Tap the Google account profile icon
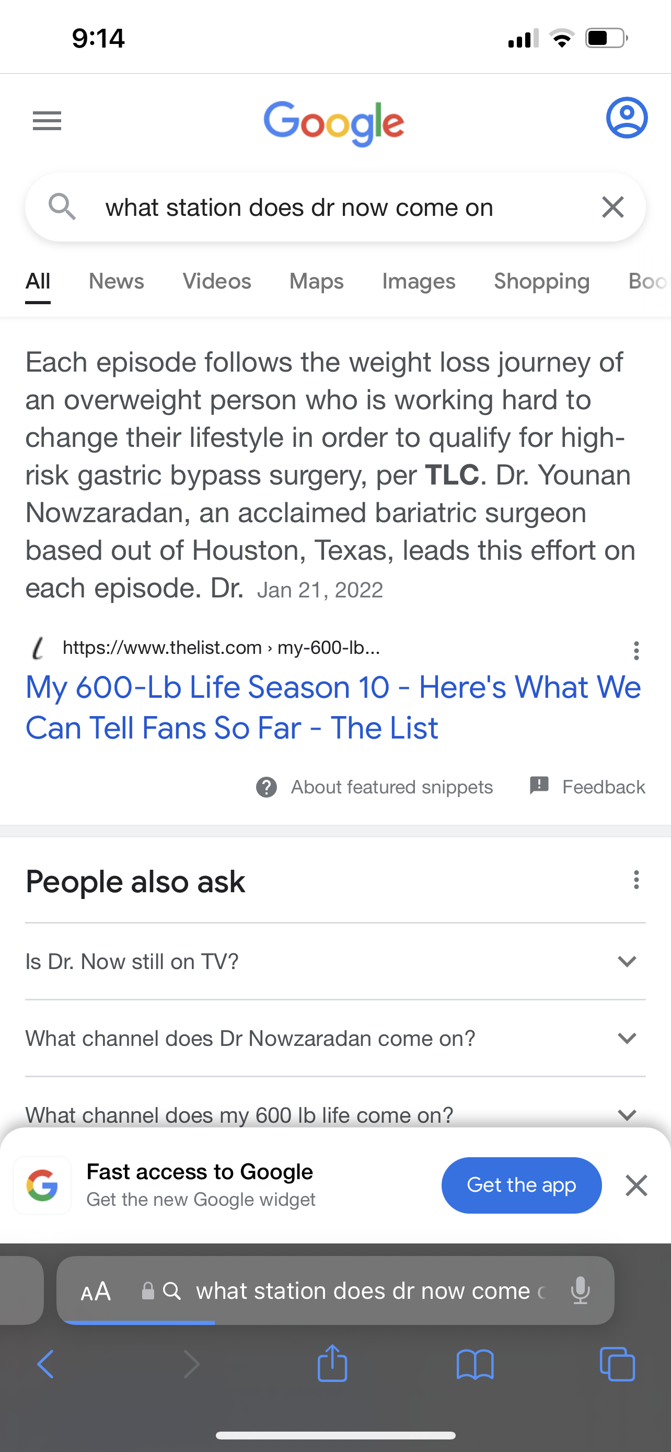Screen dimensions: 671x1452 tap(627, 118)
